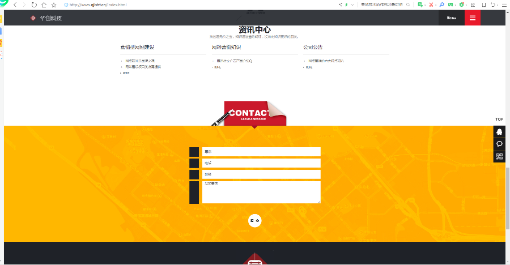Viewport: 510px width, 265px height.
Task: Bookmark page with the star icon
Action: point(54,5)
